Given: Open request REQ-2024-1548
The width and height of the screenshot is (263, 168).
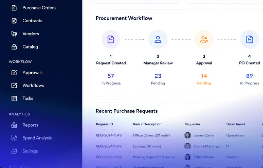Looking at the screenshot, I should point(109,135).
